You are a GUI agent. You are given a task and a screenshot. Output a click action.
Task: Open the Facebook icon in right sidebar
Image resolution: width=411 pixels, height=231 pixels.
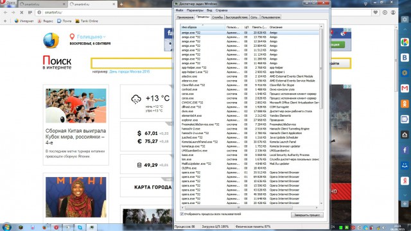(x=405, y=150)
